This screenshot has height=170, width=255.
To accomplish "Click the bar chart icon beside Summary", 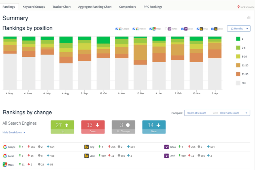I will click(249, 17).
